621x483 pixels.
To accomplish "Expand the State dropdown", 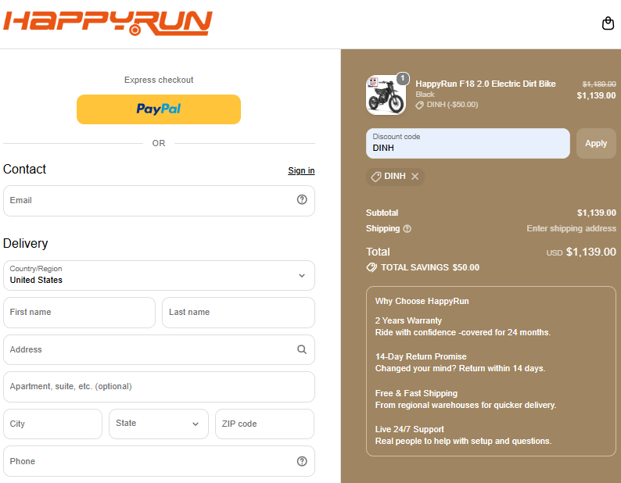I will 159,424.
